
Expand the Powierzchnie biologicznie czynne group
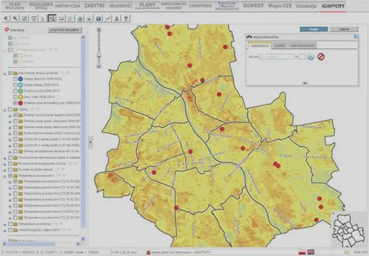(5, 164)
